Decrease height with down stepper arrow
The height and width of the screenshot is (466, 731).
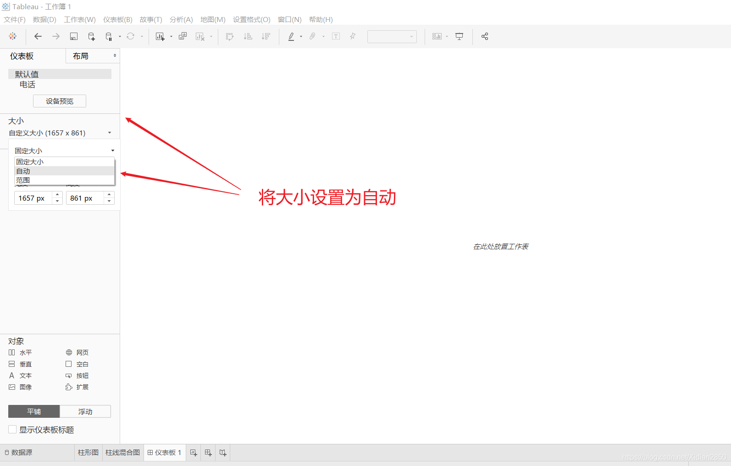[109, 201]
